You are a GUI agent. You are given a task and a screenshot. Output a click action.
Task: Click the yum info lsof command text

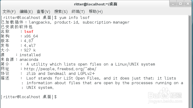tap(74, 18)
